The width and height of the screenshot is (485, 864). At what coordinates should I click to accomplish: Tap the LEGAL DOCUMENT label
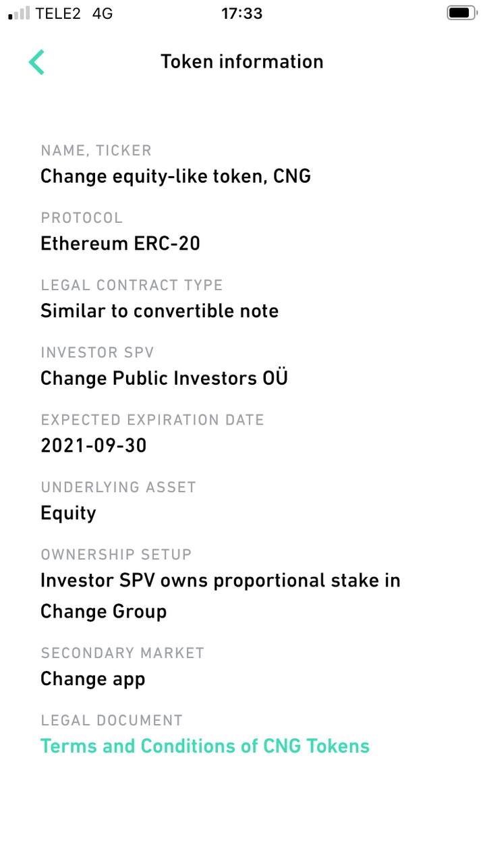111,720
